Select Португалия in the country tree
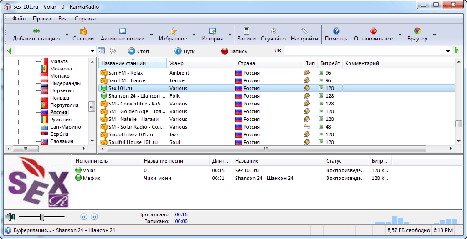The height and width of the screenshot is (239, 467). (64, 105)
